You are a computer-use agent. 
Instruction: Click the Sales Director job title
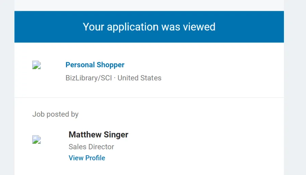point(91,147)
